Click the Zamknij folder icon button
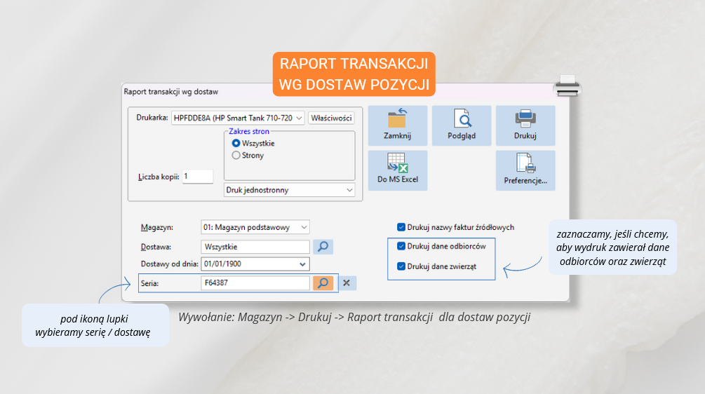This screenshot has width=705, height=394. 398,125
